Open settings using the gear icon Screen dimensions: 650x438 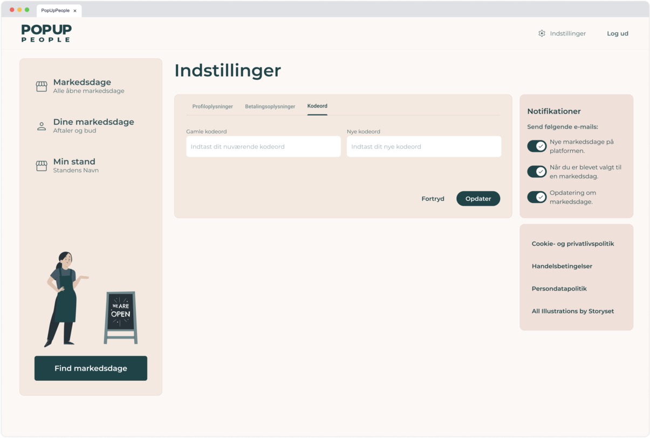coord(542,33)
